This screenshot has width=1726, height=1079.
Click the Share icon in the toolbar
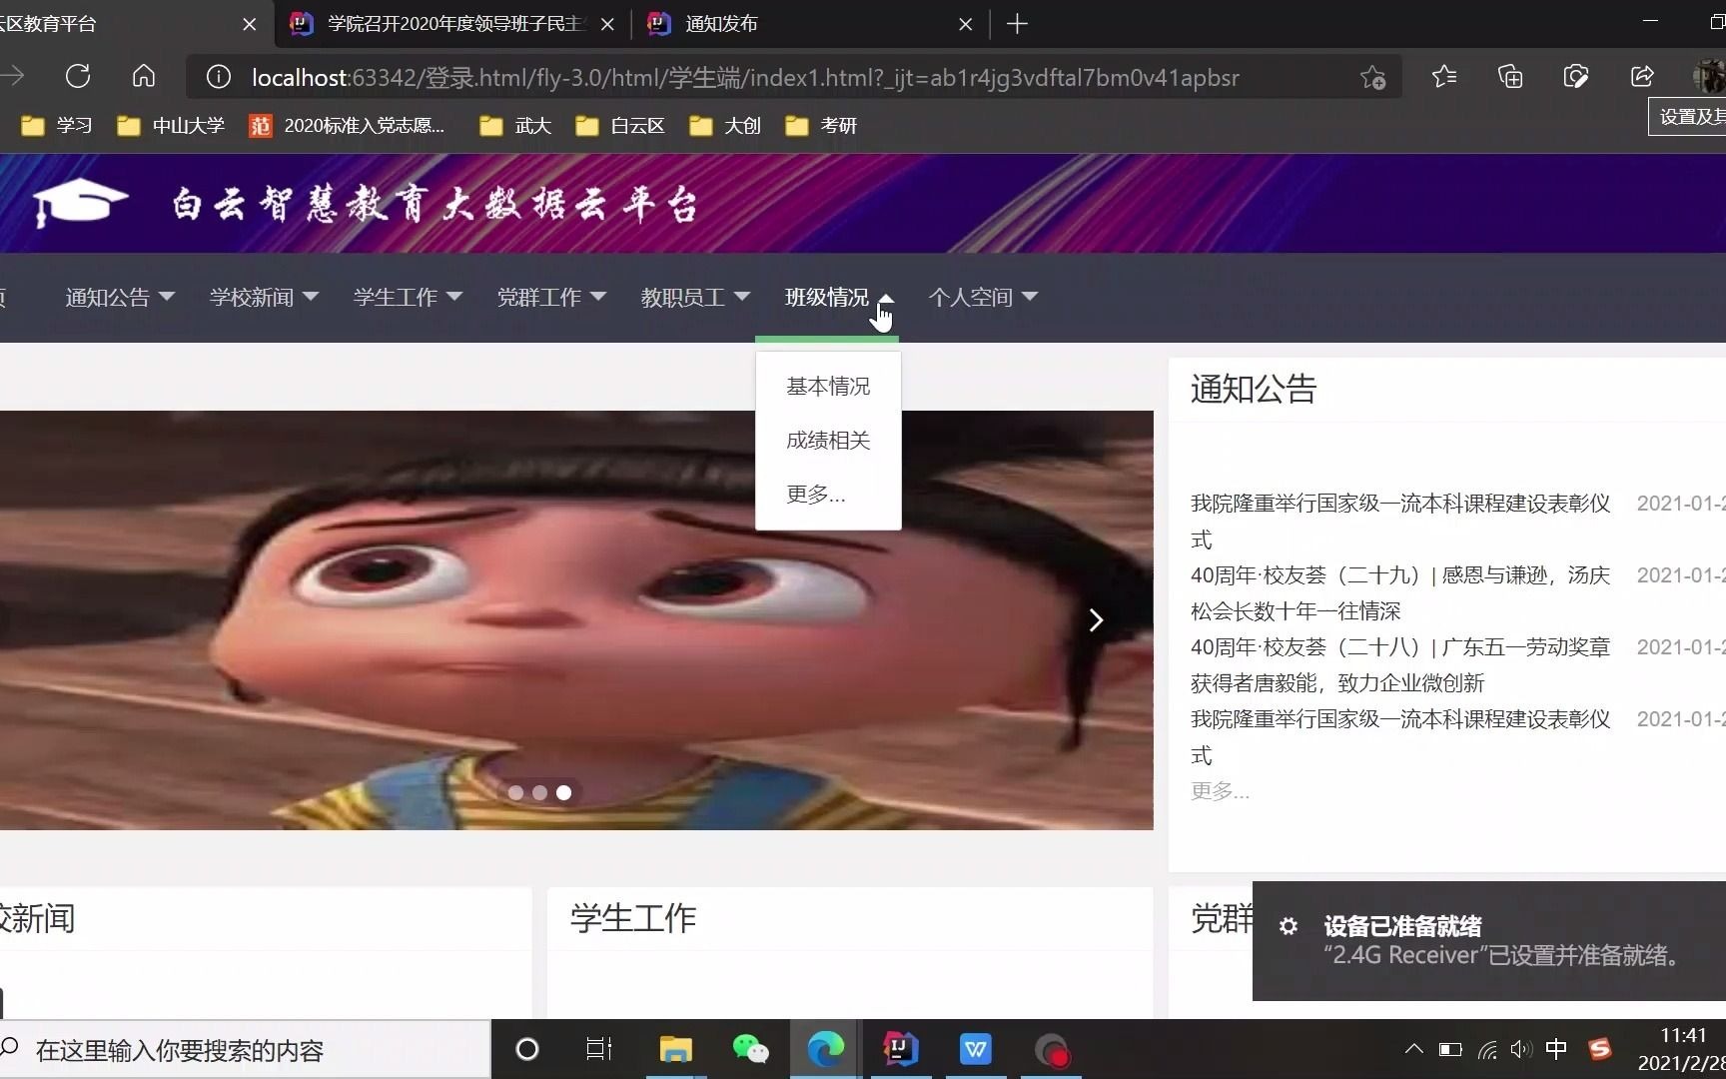pyautogui.click(x=1642, y=77)
